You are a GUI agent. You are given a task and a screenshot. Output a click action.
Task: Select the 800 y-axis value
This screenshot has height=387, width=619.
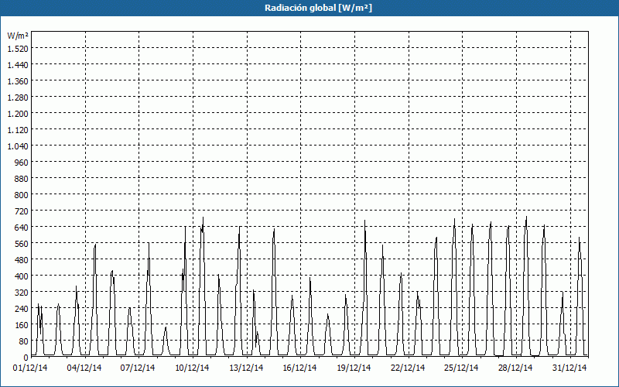point(20,194)
